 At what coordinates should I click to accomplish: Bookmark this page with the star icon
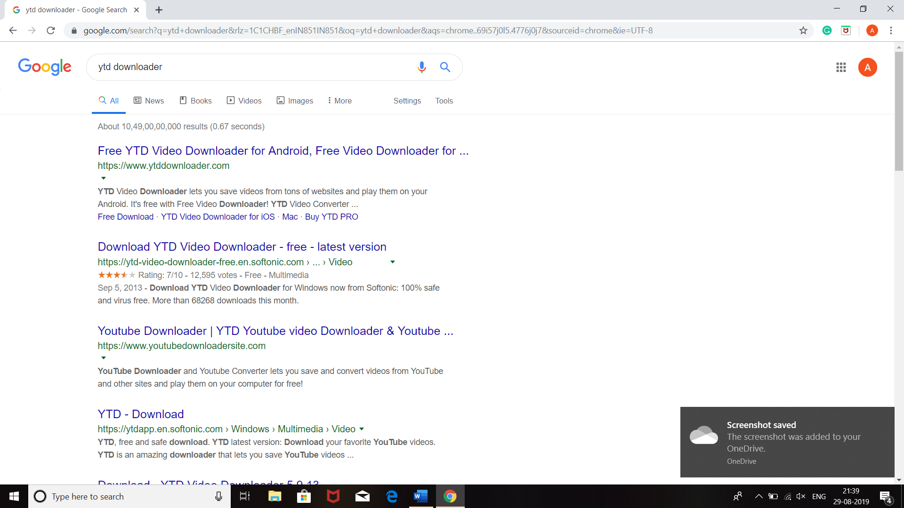(803, 30)
